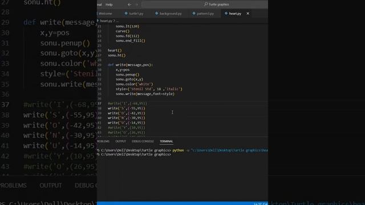Click OUTPUT in the blurred background window
This screenshot has height=205, width=365.
coord(51,186)
